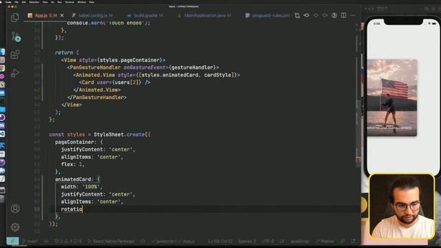This screenshot has width=441, height=248.
Task: Open the Explorer view in activity bar
Action: click(15, 18)
